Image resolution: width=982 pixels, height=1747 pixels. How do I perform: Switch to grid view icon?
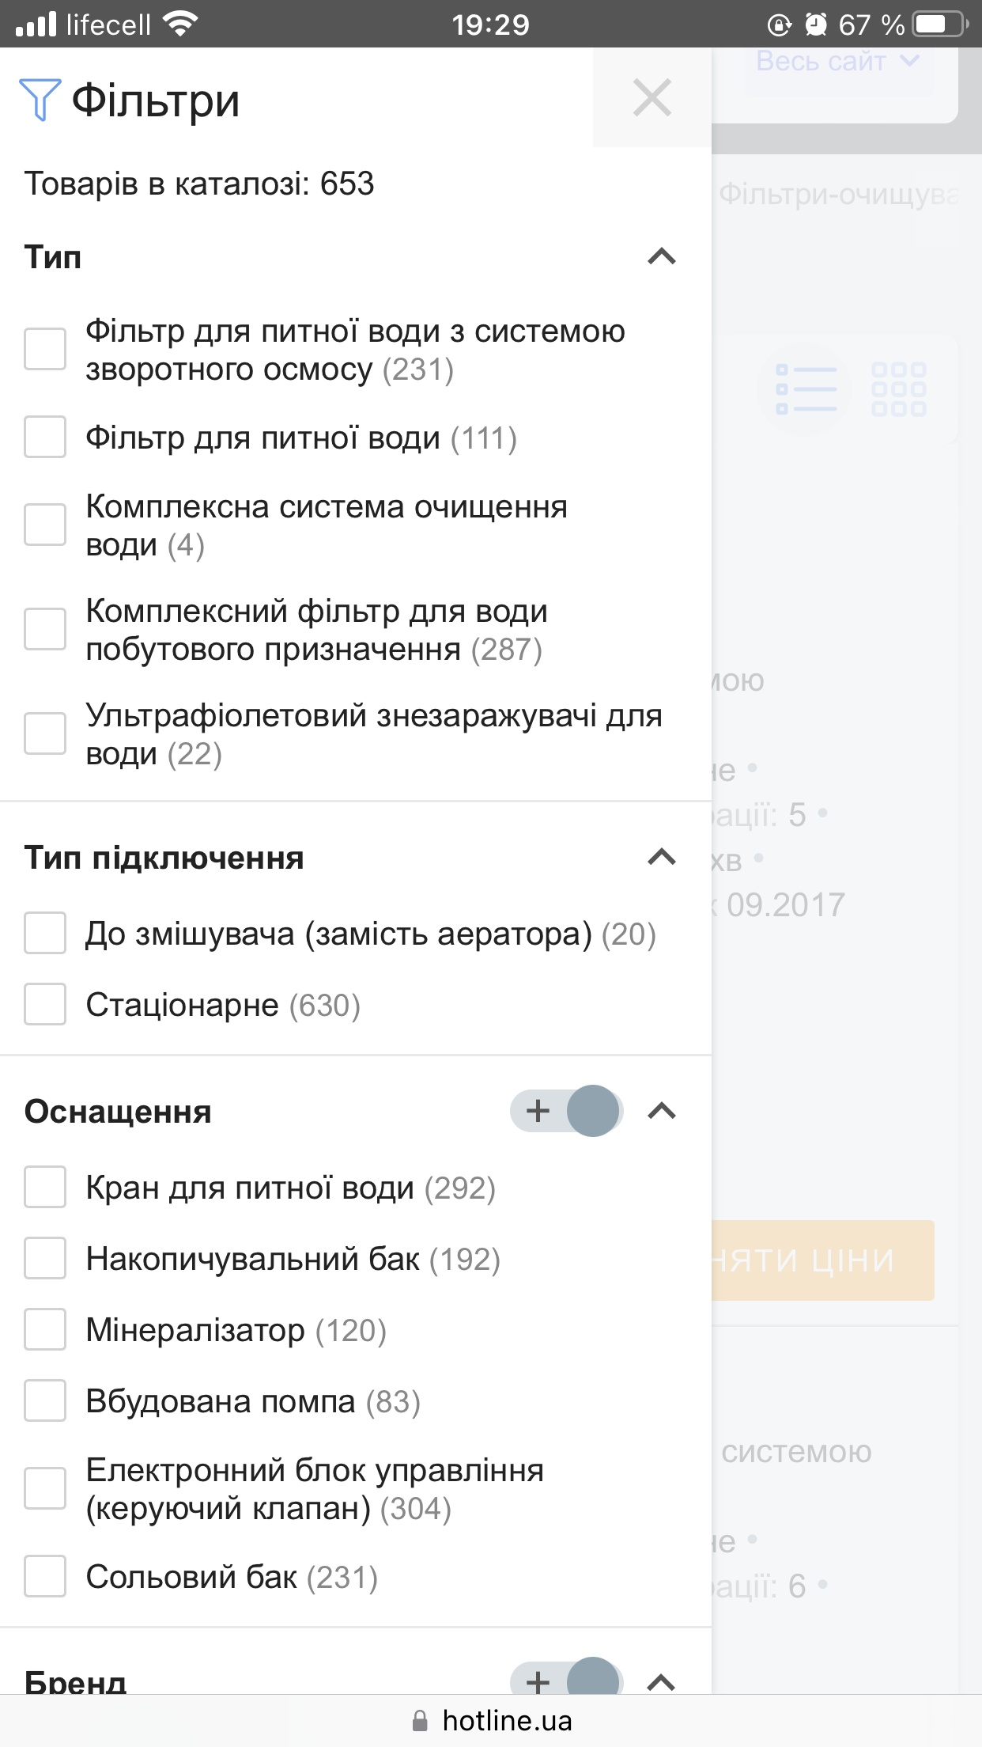click(898, 389)
